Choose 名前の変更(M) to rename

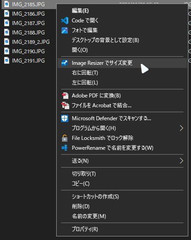(122, 216)
